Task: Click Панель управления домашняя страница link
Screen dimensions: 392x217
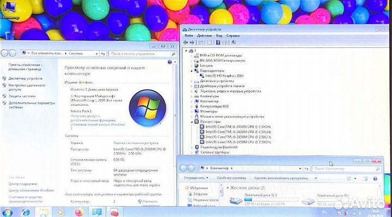Action: click(25, 67)
